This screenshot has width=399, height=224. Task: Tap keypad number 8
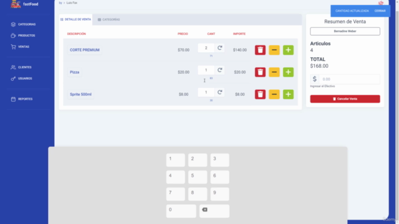(x=198, y=194)
